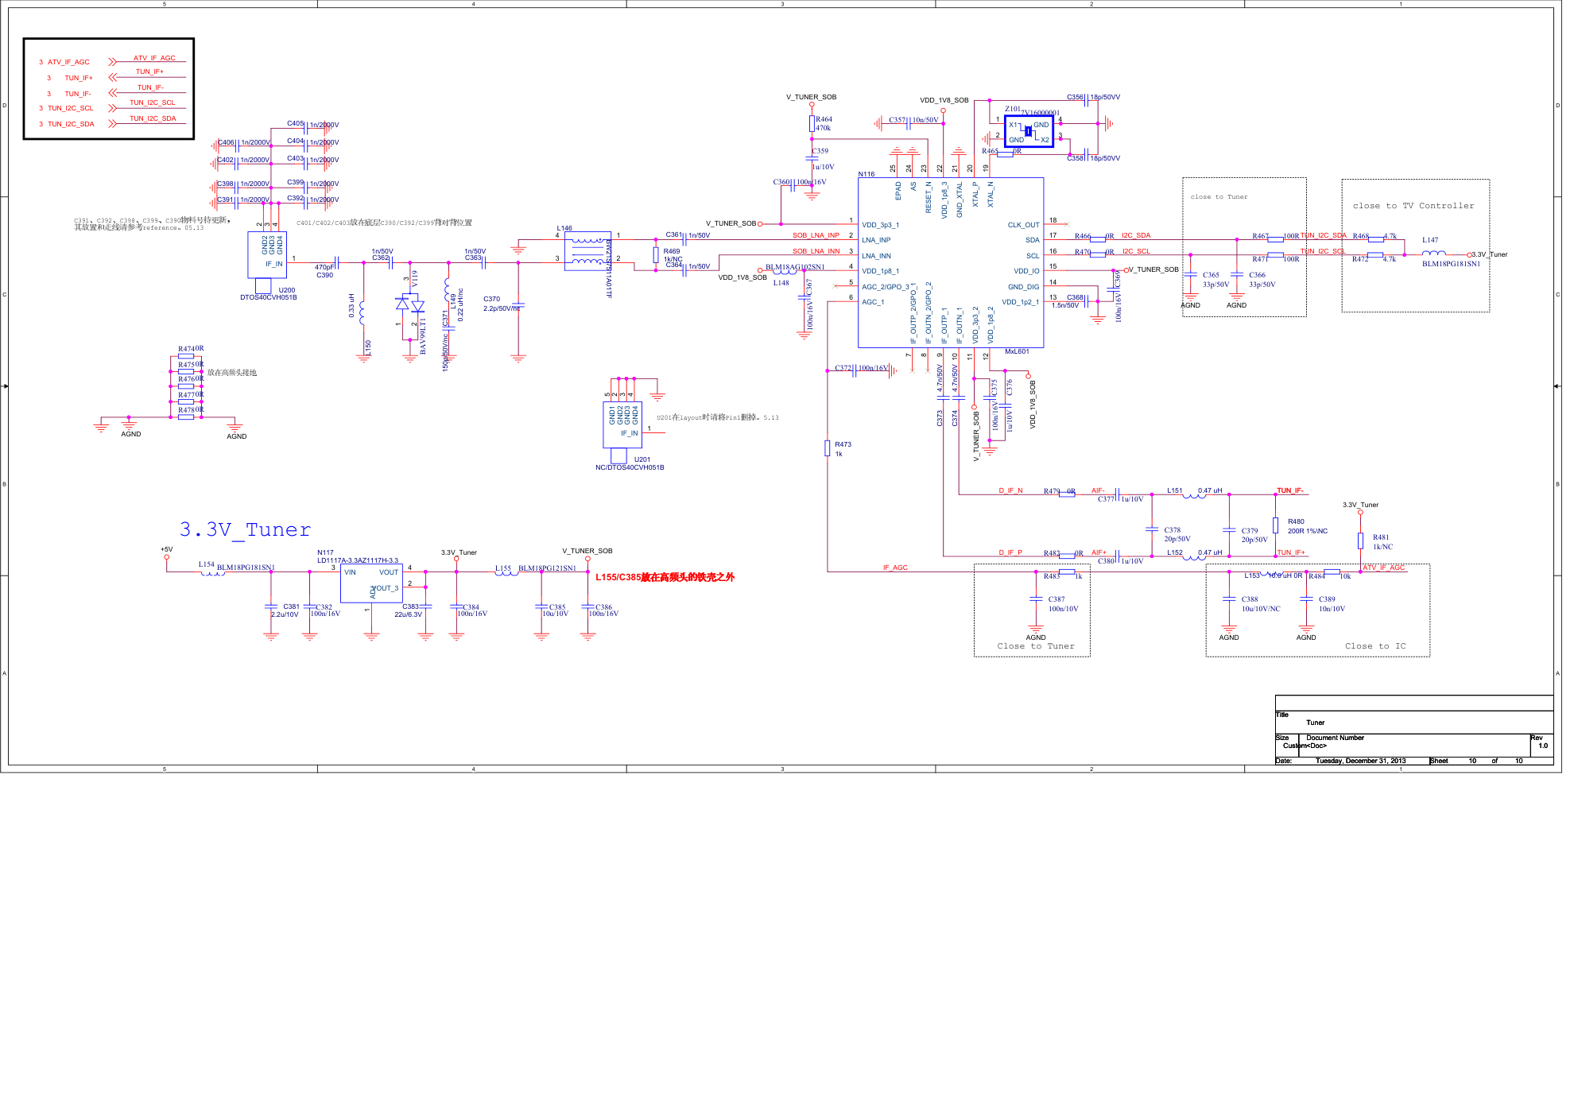
Task: Select the N116 MxL601 tuner IC body
Action: point(950,262)
